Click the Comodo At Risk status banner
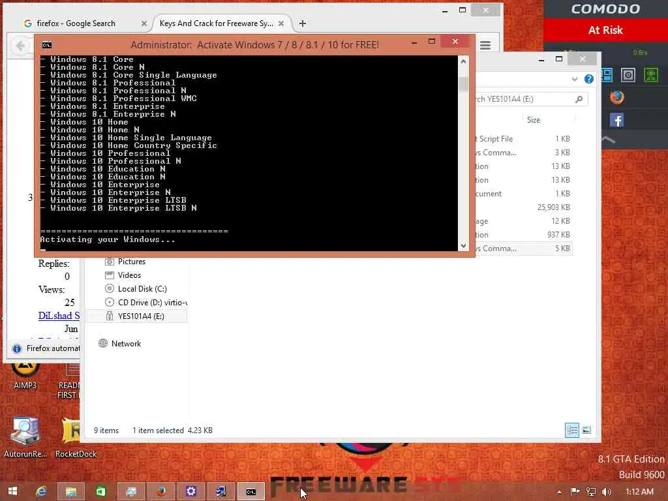 point(605,30)
